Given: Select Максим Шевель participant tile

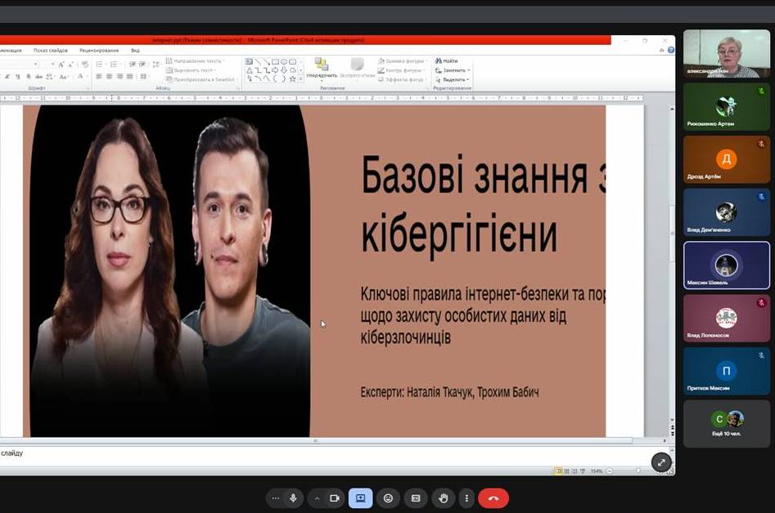Looking at the screenshot, I should point(726,265).
